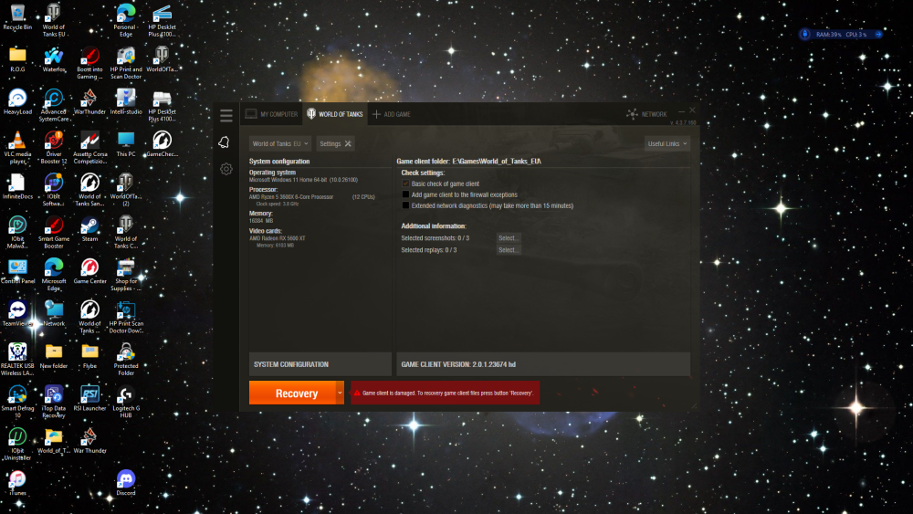Click Select button for screenshots
Screen dimensions: 913x514
[508, 238]
